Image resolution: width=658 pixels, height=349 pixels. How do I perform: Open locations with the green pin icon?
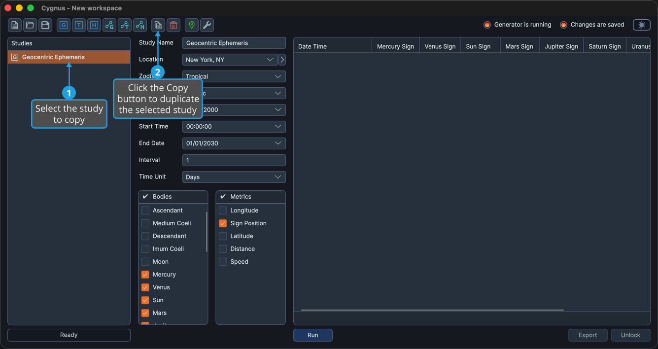tap(192, 25)
